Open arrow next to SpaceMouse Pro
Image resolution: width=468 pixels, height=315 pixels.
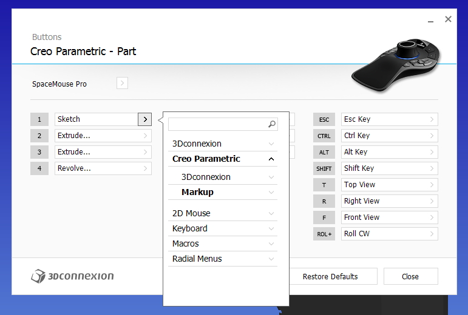122,83
